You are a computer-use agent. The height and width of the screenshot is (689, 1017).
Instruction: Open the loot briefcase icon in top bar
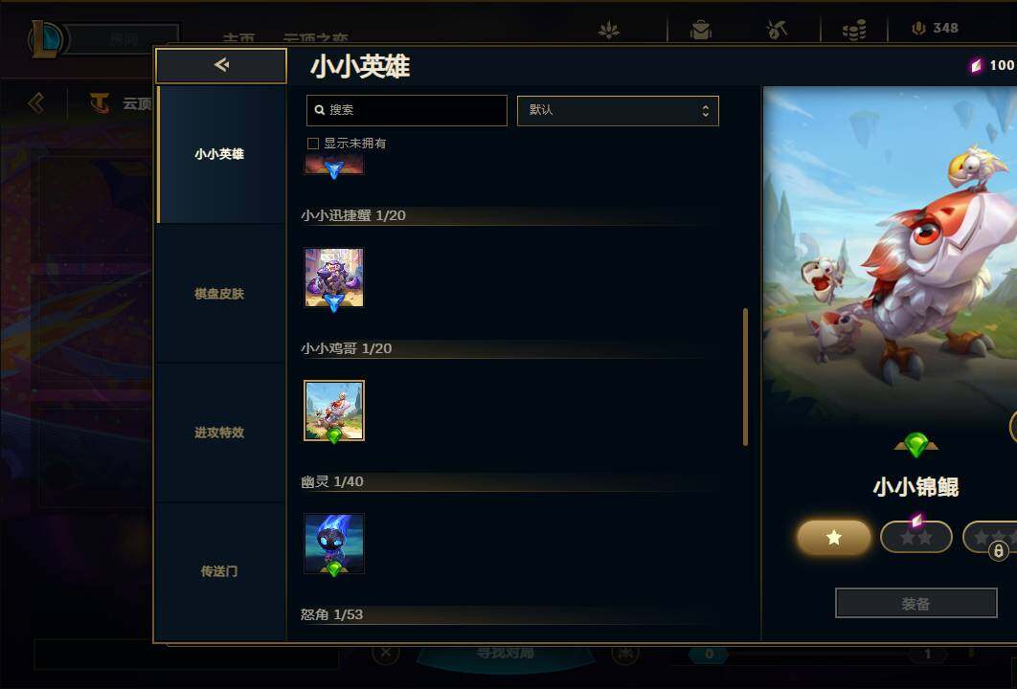700,29
